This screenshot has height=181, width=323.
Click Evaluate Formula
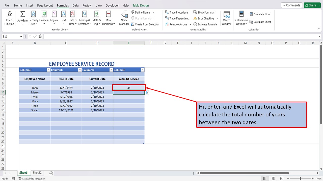click(x=205, y=24)
